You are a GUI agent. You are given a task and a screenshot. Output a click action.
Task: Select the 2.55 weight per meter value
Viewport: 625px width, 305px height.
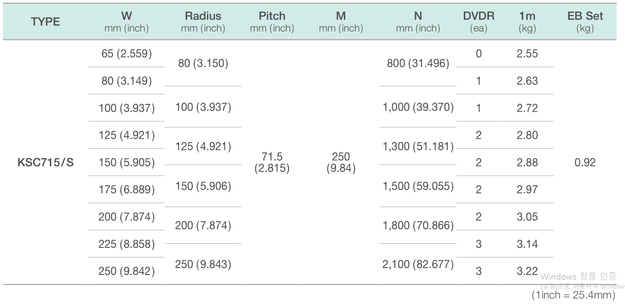point(527,54)
